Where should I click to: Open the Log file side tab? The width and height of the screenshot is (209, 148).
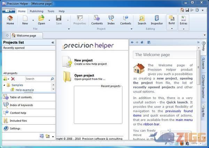203,110
